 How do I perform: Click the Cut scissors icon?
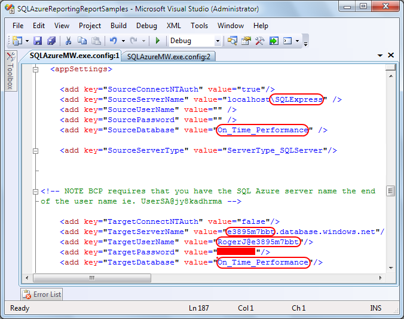pyautogui.click(x=68, y=41)
